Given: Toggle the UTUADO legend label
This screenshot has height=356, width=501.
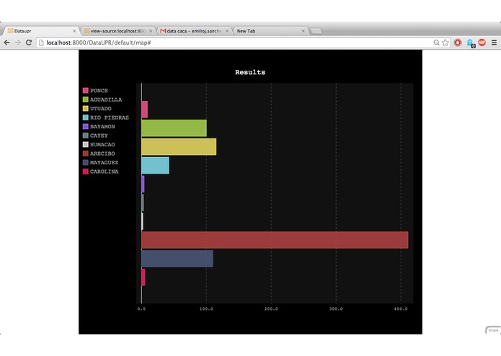Looking at the screenshot, I should [x=101, y=108].
